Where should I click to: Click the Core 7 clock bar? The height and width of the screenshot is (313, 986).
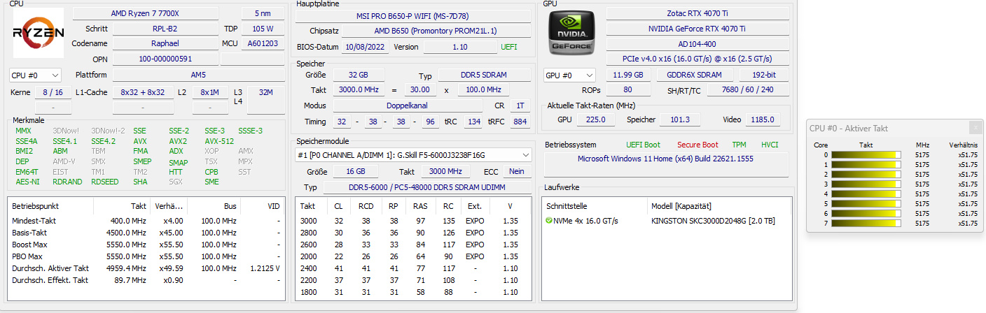click(866, 223)
